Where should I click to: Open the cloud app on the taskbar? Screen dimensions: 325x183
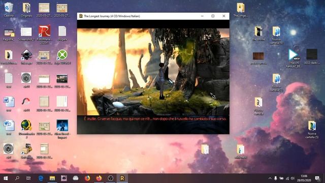click(x=76, y=178)
